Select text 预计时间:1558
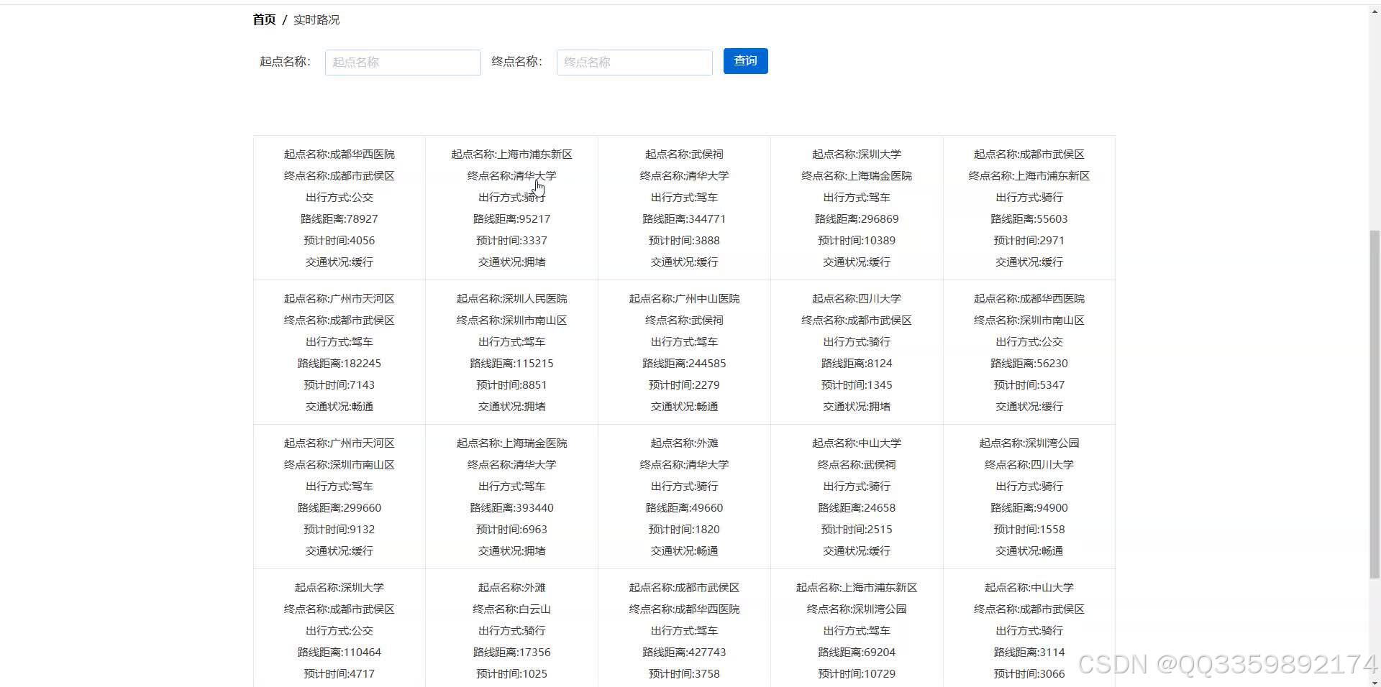Viewport: 1381px width, 687px height. pyautogui.click(x=1029, y=530)
